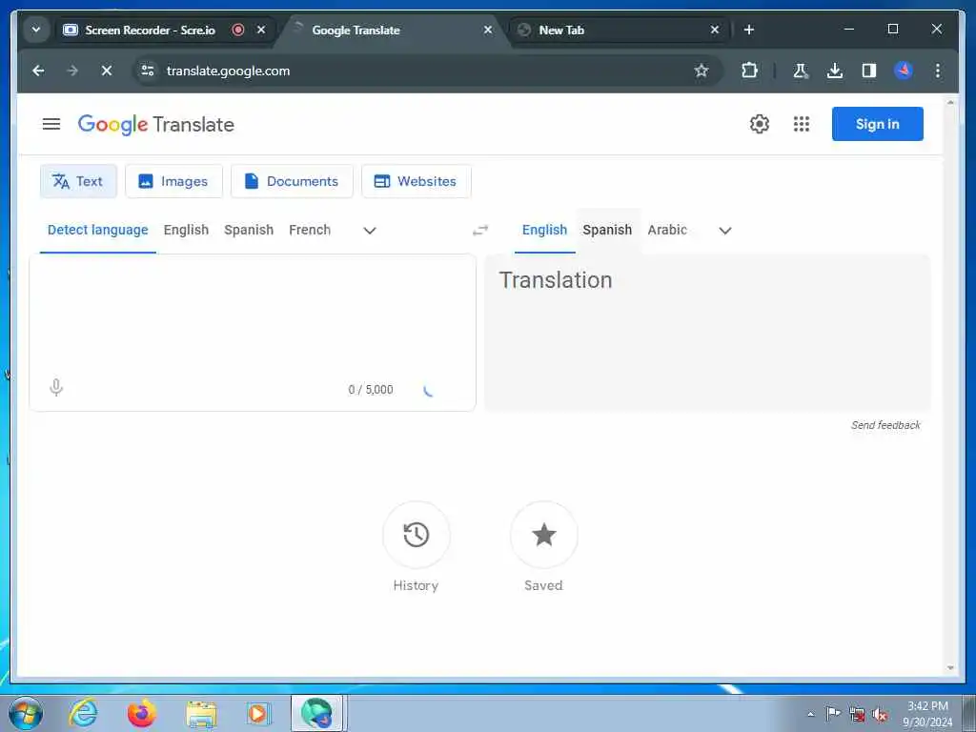Image resolution: width=976 pixels, height=732 pixels.
Task: Open Saved translations star
Action: pos(543,535)
